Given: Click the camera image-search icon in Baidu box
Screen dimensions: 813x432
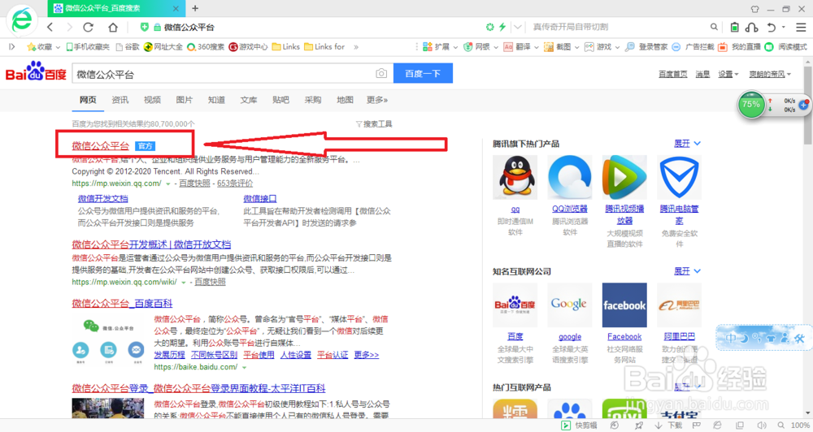Looking at the screenshot, I should pos(381,74).
